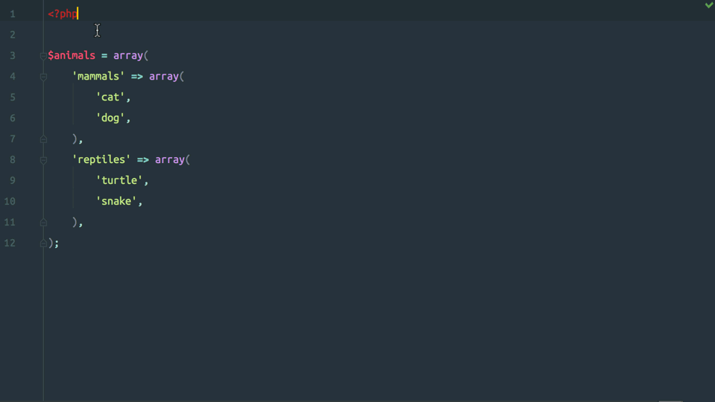Image resolution: width=715 pixels, height=402 pixels.
Task: Click the 'snake' string
Action: 116,202
